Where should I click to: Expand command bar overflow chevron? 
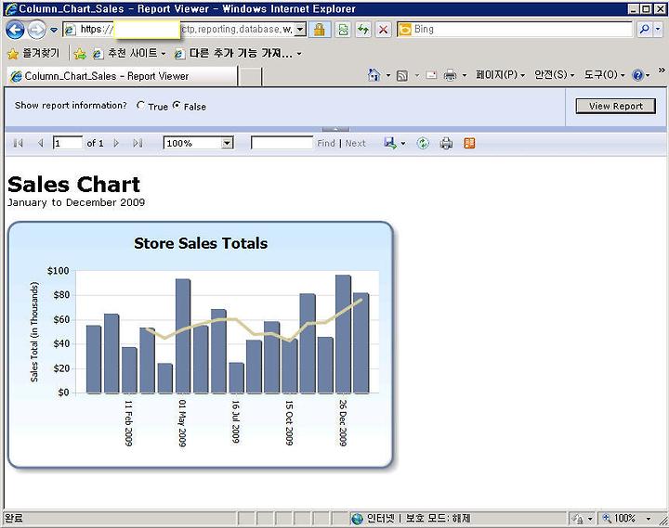point(662,70)
